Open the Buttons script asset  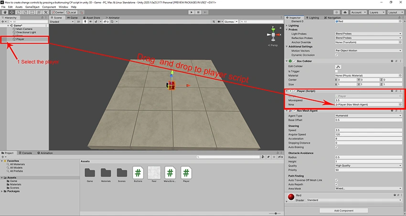point(138,173)
